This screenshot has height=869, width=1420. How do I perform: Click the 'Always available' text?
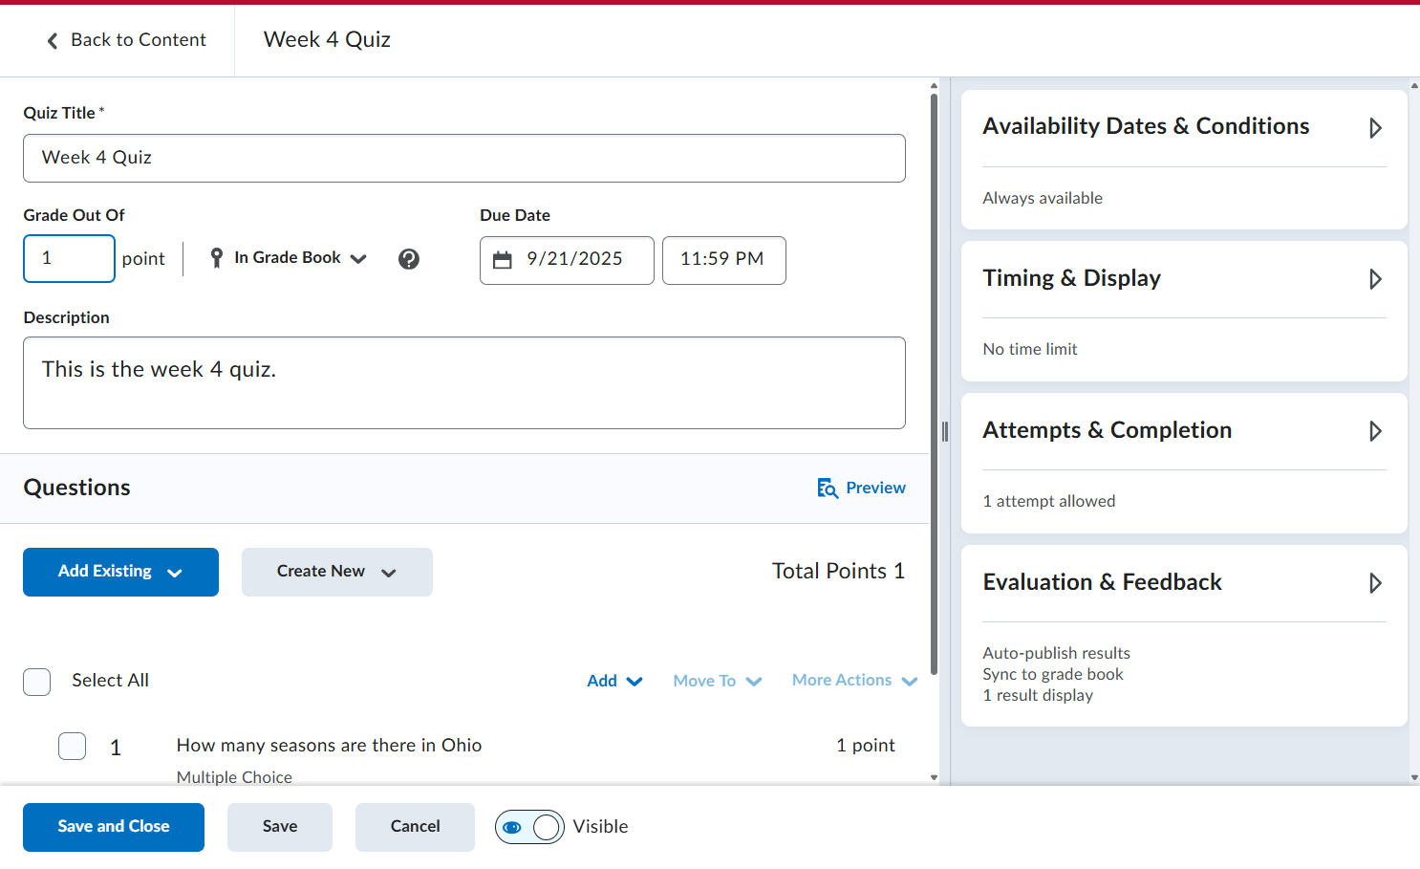click(1043, 199)
